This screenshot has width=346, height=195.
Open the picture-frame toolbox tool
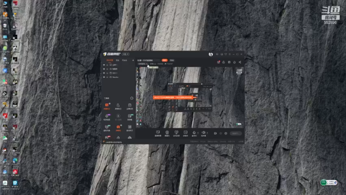click(130, 128)
